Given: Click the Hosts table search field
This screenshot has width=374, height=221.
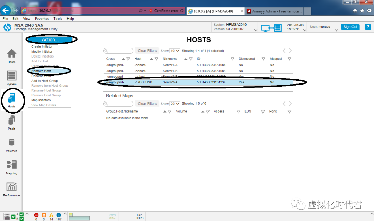Looking at the screenshot, I should click(x=118, y=51).
